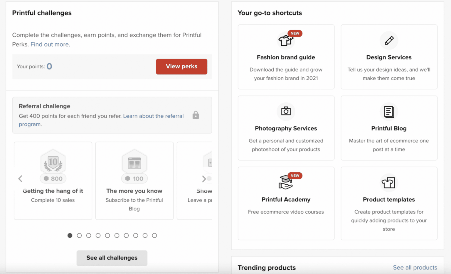
Task: Click the Learn about the referral program link
Action: pos(153,116)
